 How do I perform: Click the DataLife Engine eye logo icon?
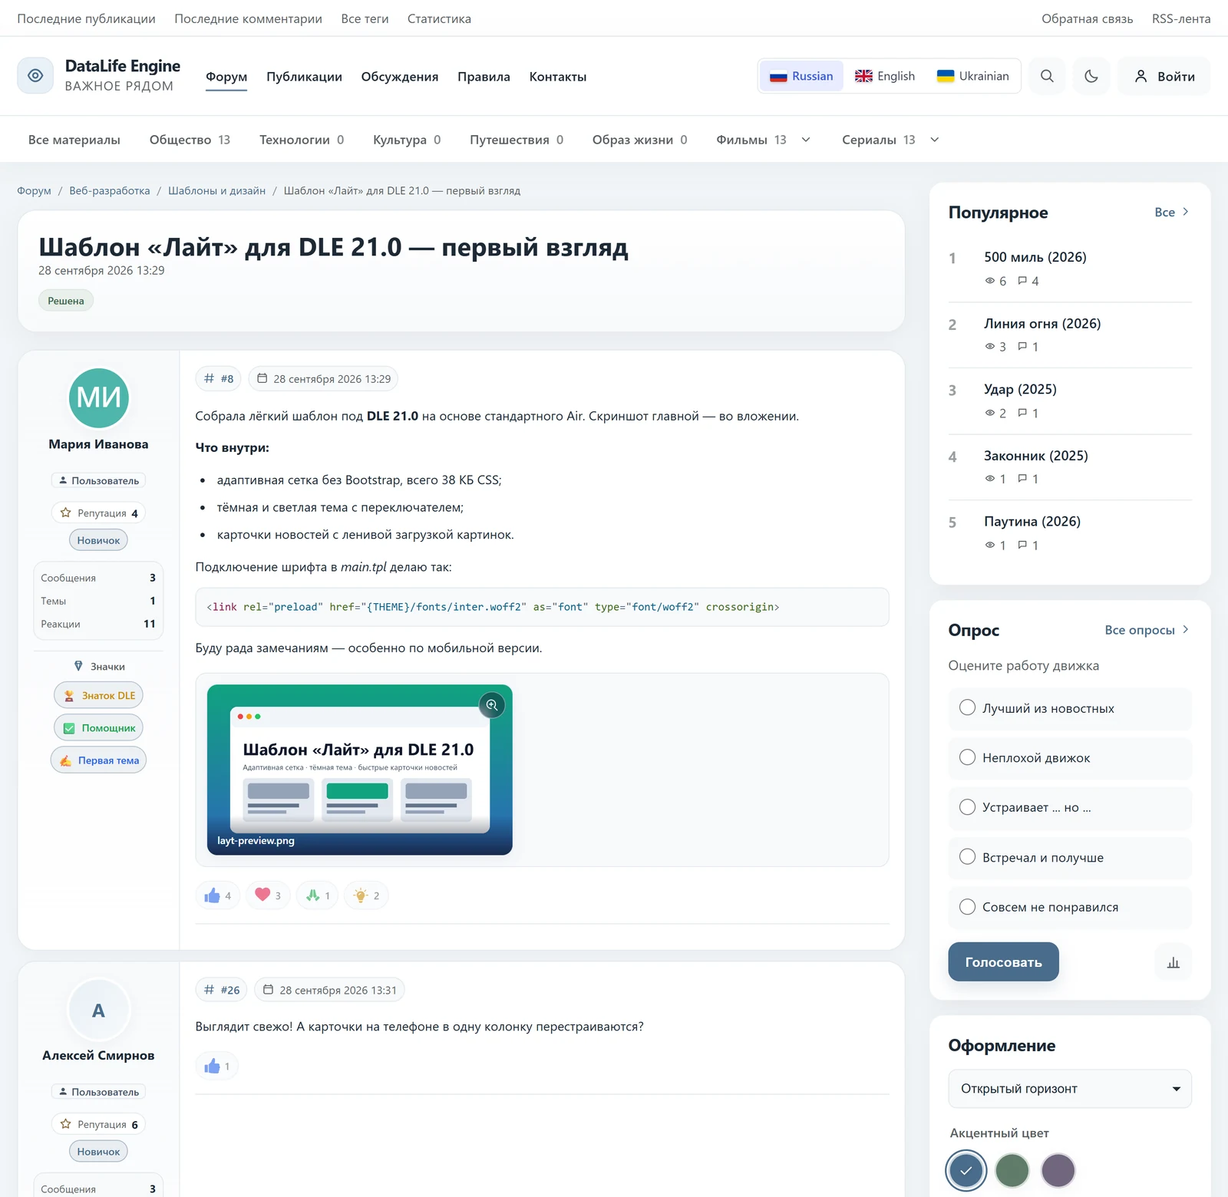pyautogui.click(x=35, y=75)
